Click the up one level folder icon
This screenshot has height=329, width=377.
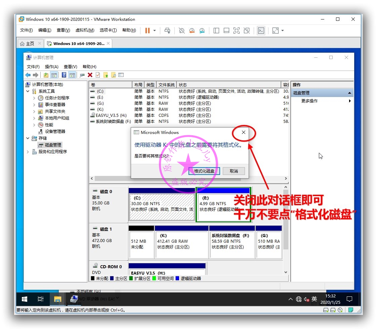click(x=46, y=75)
